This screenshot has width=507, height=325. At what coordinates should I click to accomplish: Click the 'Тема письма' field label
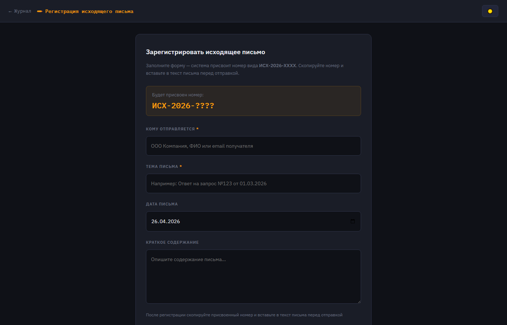tap(162, 166)
